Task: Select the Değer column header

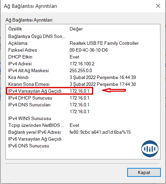Action: coord(114,29)
